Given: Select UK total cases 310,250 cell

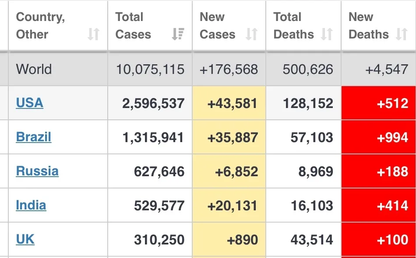Looking at the screenshot, I should pyautogui.click(x=150, y=240).
